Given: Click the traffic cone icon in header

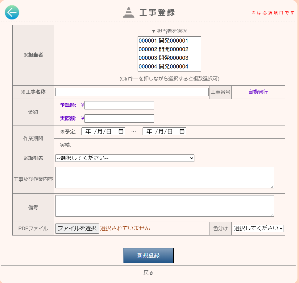Looking at the screenshot, I should coord(128,12).
